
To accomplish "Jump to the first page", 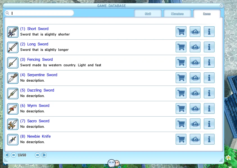I will coord(7,155).
